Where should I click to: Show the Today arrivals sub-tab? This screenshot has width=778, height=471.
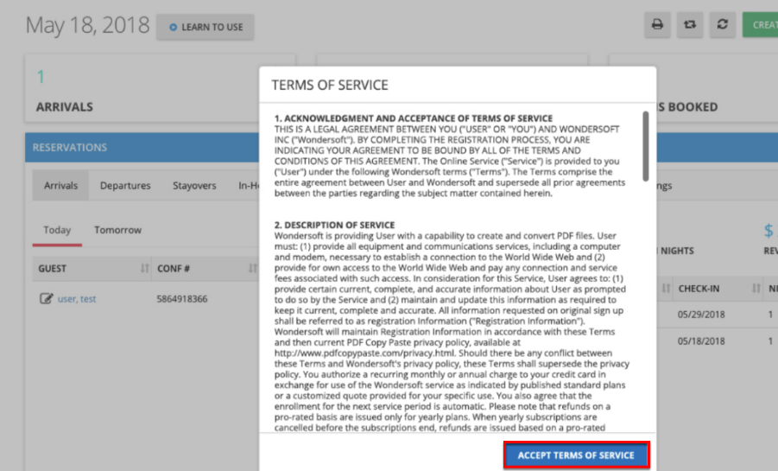57,230
